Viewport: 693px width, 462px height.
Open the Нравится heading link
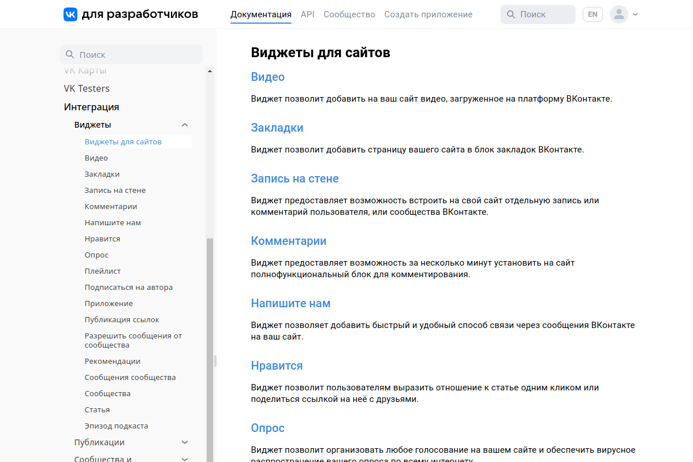(277, 366)
